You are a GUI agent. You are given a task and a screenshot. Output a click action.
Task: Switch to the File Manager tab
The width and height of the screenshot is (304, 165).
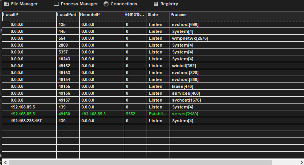[x=24, y=4]
